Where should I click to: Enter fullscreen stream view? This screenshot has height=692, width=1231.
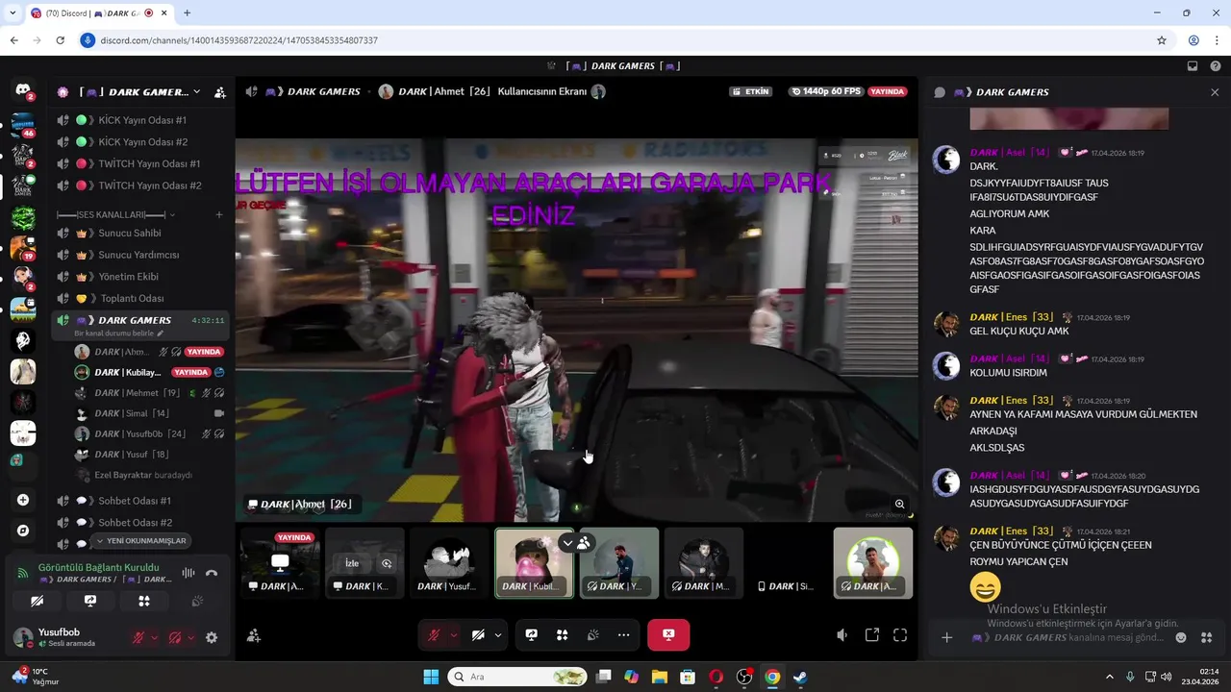coord(900,635)
